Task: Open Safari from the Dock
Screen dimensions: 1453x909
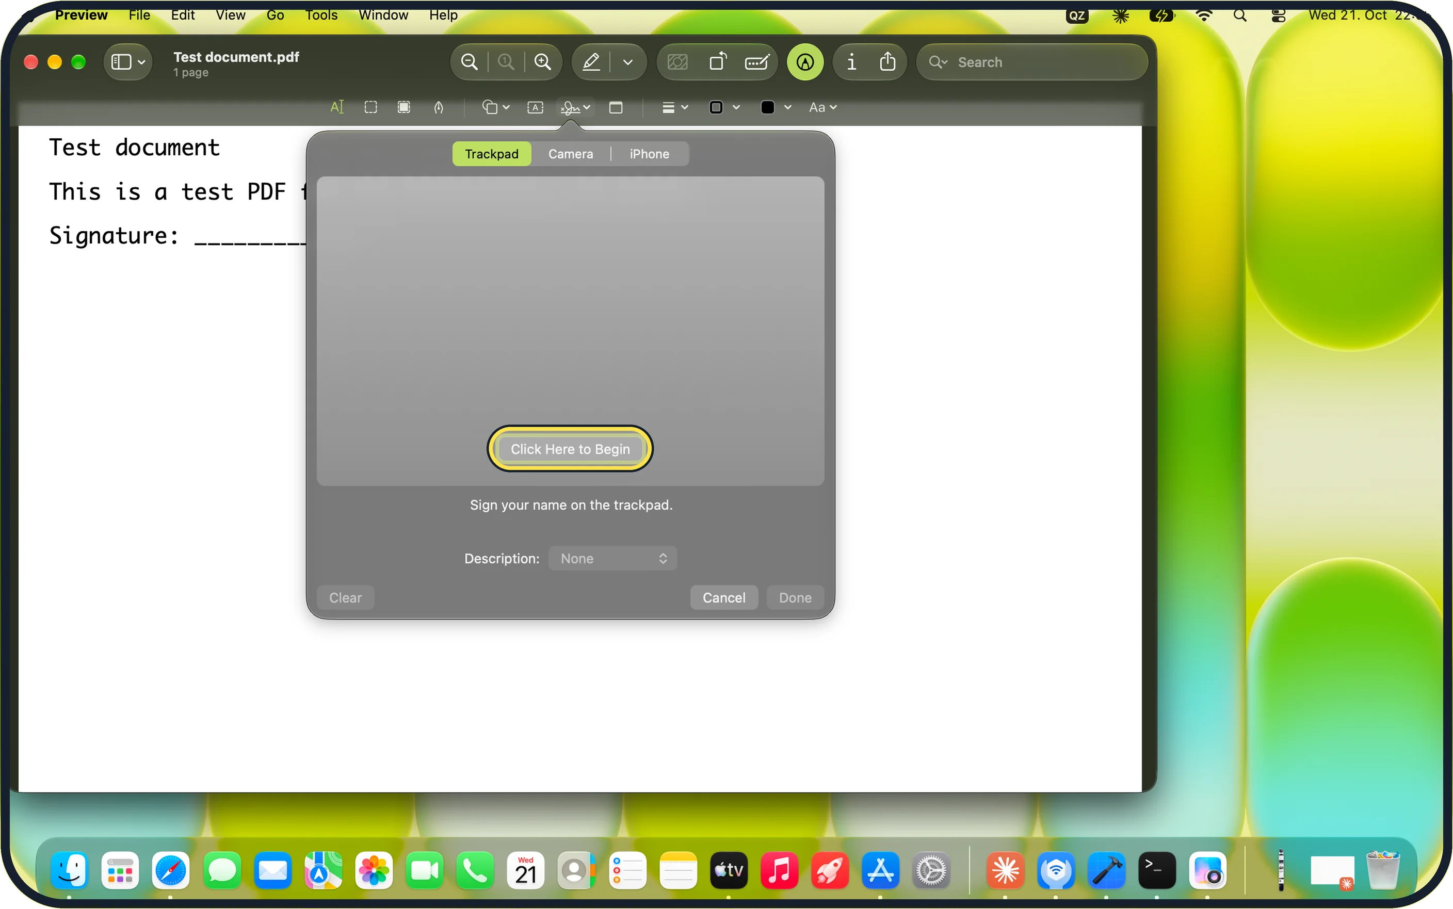Action: tap(171, 870)
